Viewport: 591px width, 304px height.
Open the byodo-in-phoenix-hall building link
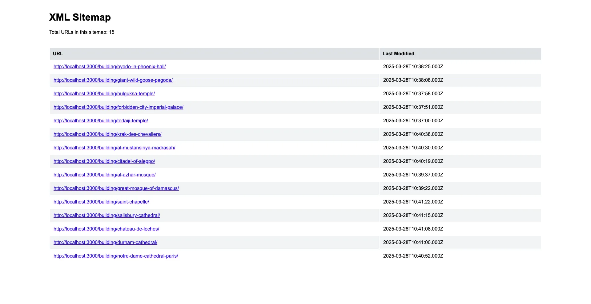[x=110, y=67]
